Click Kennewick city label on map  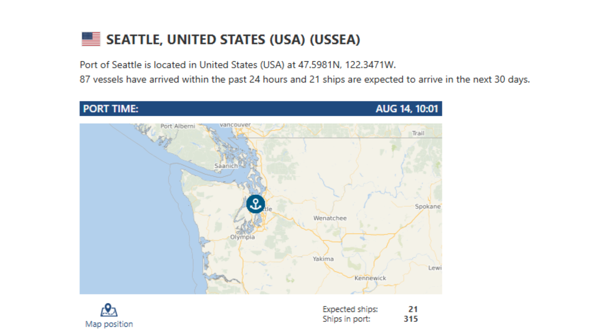coord(370,278)
